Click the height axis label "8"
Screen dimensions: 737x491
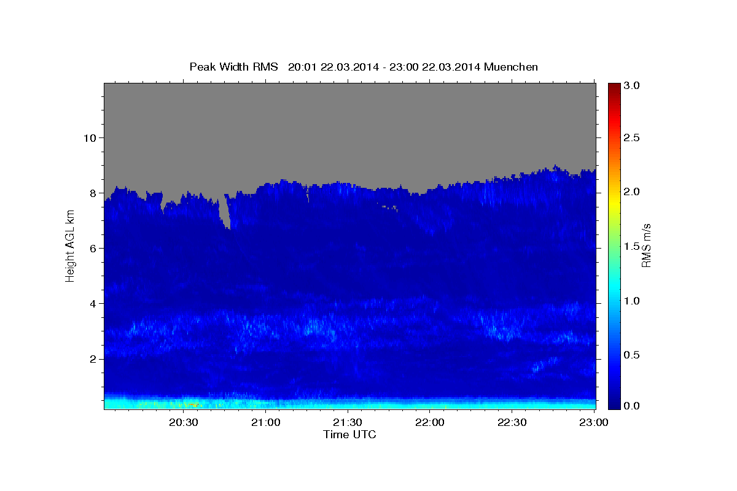tap(93, 193)
